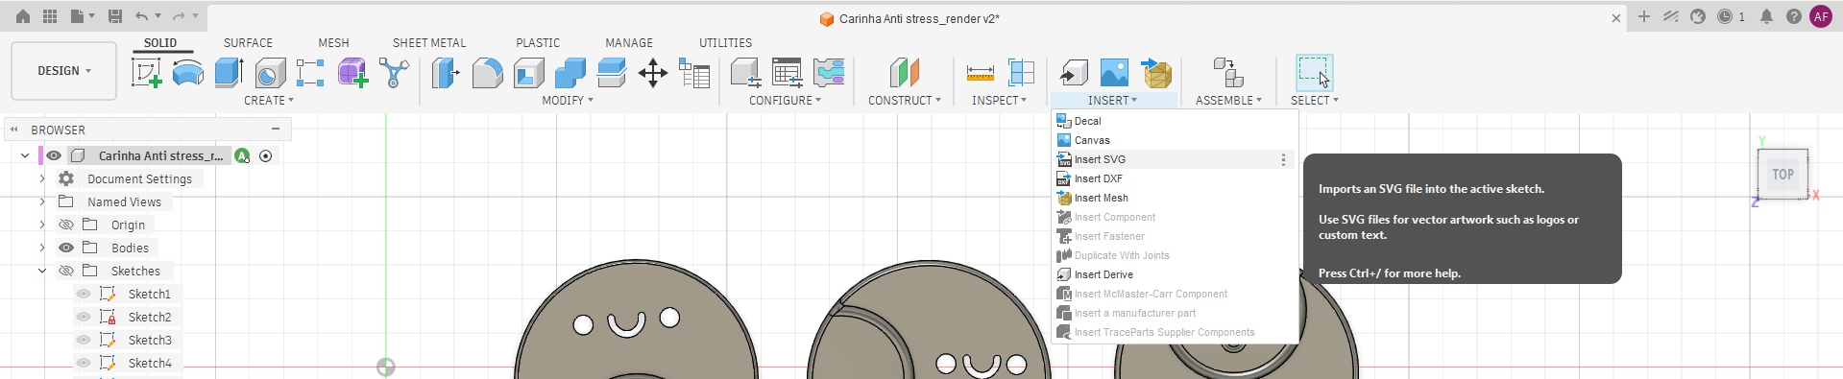Select the Extrude tool
Screen dimensions: 1843x379
[x=229, y=73]
